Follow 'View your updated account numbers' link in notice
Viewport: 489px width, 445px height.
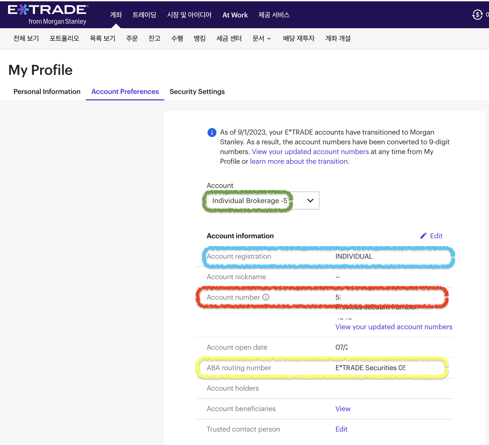[x=310, y=152]
